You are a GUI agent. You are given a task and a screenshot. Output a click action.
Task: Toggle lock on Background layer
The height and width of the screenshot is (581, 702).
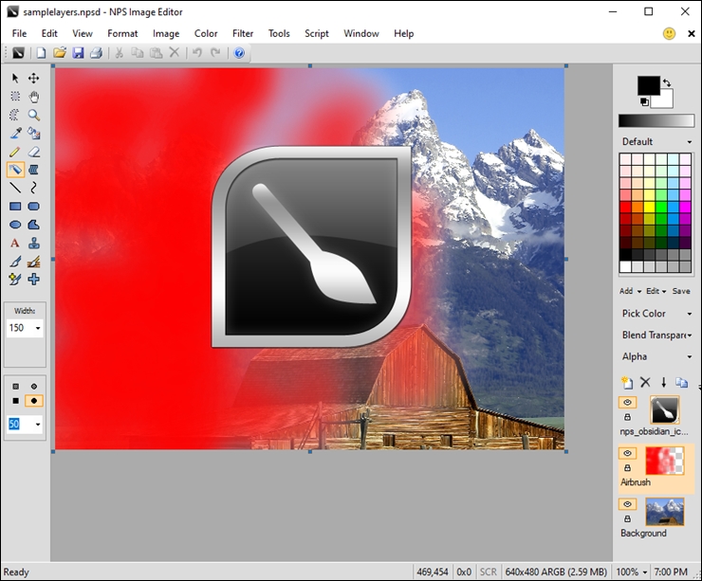627,518
